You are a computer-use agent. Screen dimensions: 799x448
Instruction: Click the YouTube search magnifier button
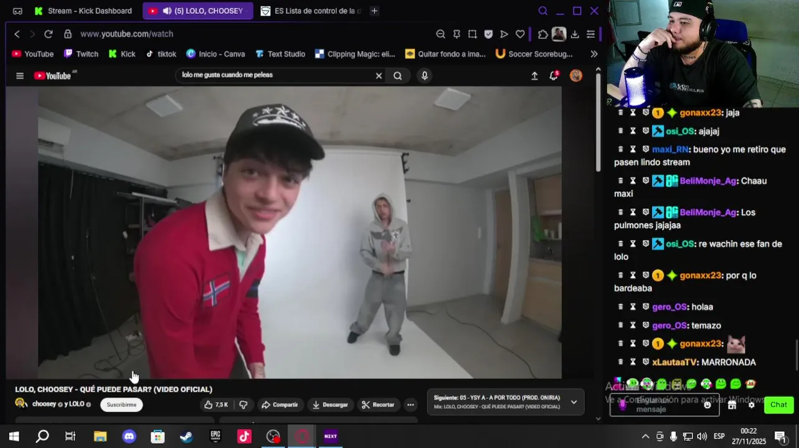pos(397,76)
